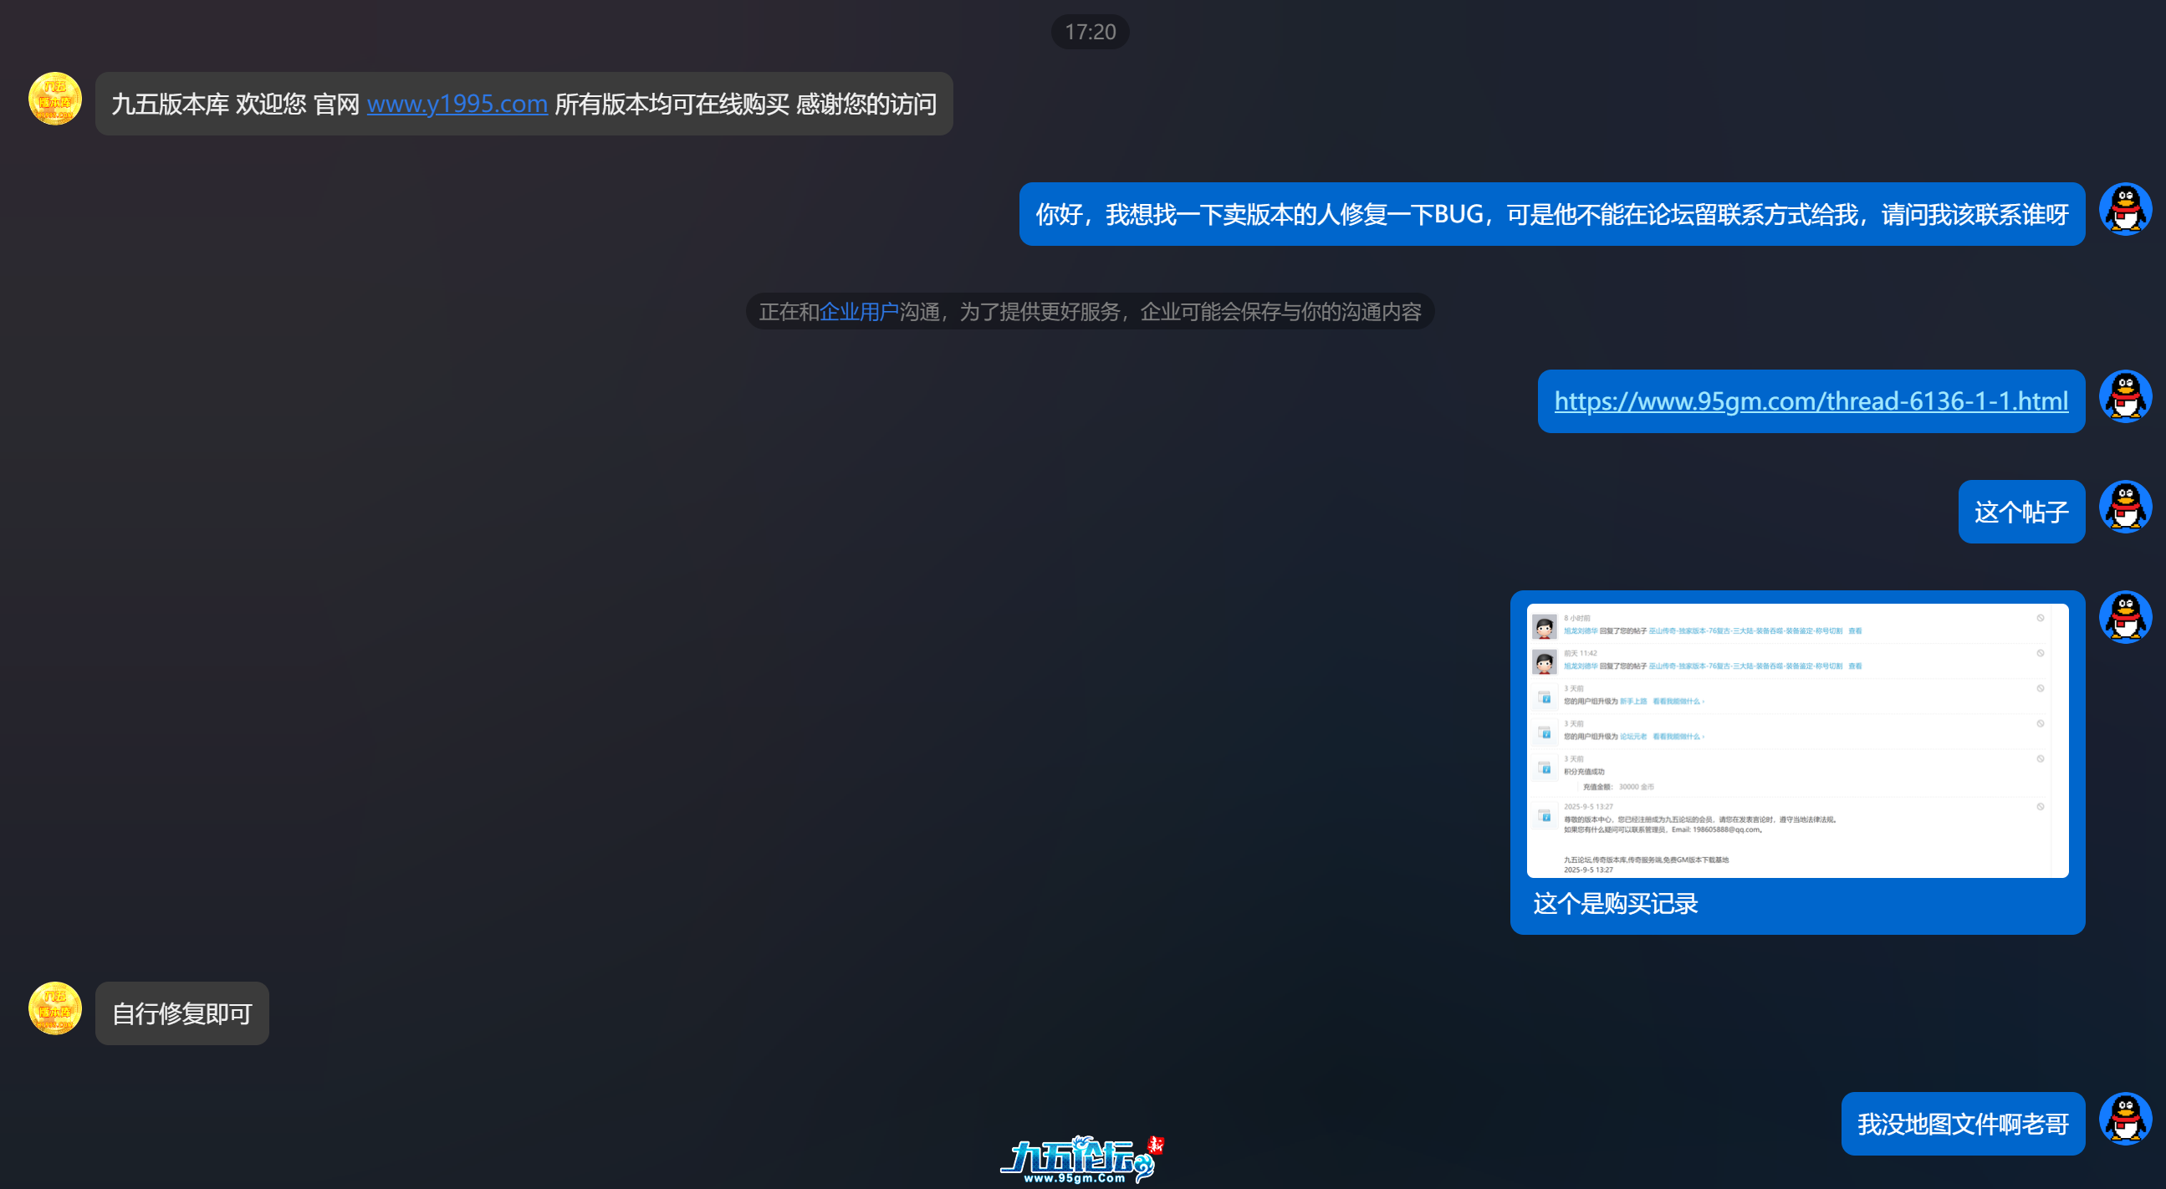Click the gold avatar next to 自行修复即可
2166x1189 pixels.
(54, 1008)
